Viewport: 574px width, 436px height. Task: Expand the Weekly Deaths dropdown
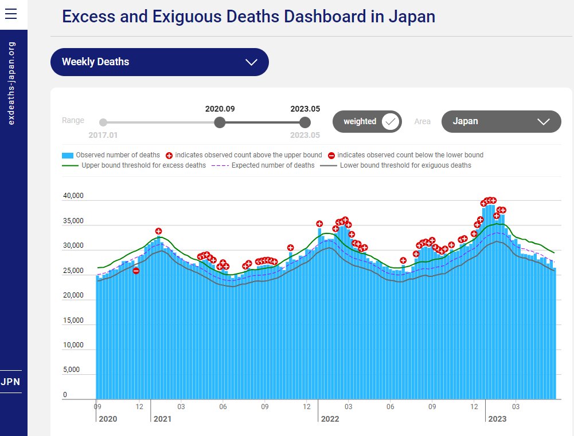(159, 62)
